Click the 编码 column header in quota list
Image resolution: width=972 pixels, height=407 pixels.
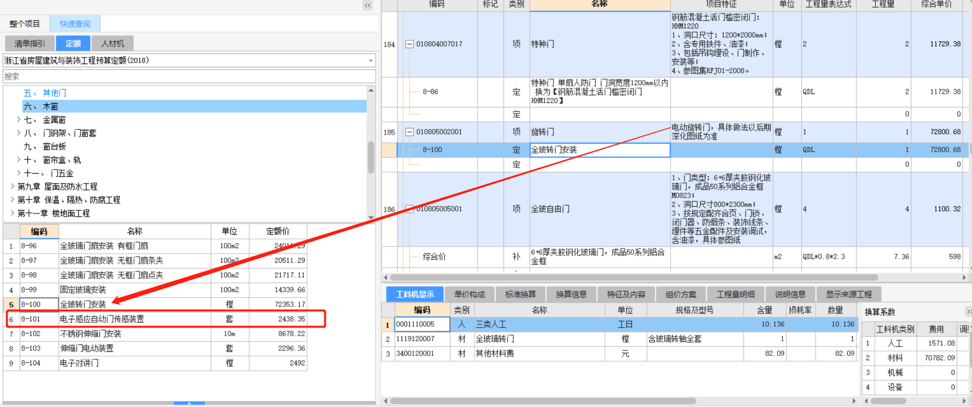click(39, 231)
